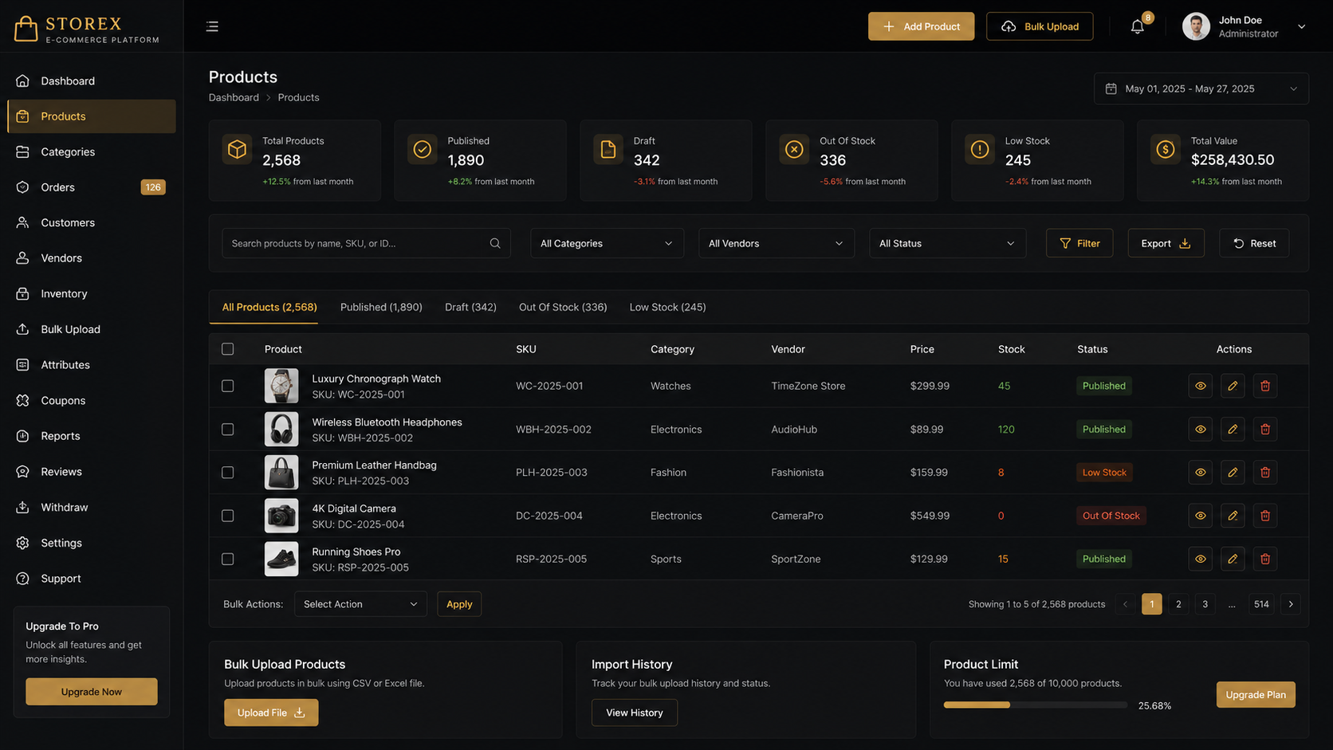Viewport: 1333px width, 750px height.
Task: Click the search magnifier icon in product search
Action: tap(495, 243)
